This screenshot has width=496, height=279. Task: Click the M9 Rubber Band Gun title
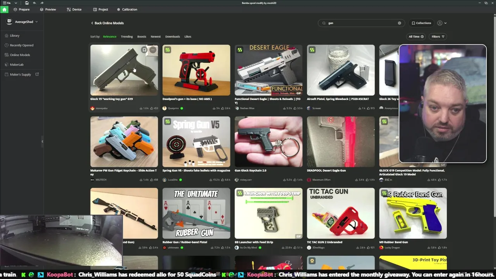point(393,242)
